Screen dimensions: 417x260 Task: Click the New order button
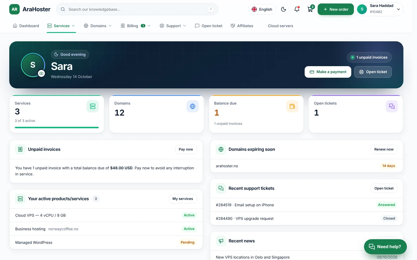tap(336, 9)
